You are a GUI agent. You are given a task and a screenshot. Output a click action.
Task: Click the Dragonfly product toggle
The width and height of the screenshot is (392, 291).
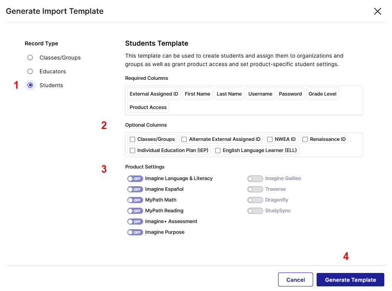[x=255, y=200]
